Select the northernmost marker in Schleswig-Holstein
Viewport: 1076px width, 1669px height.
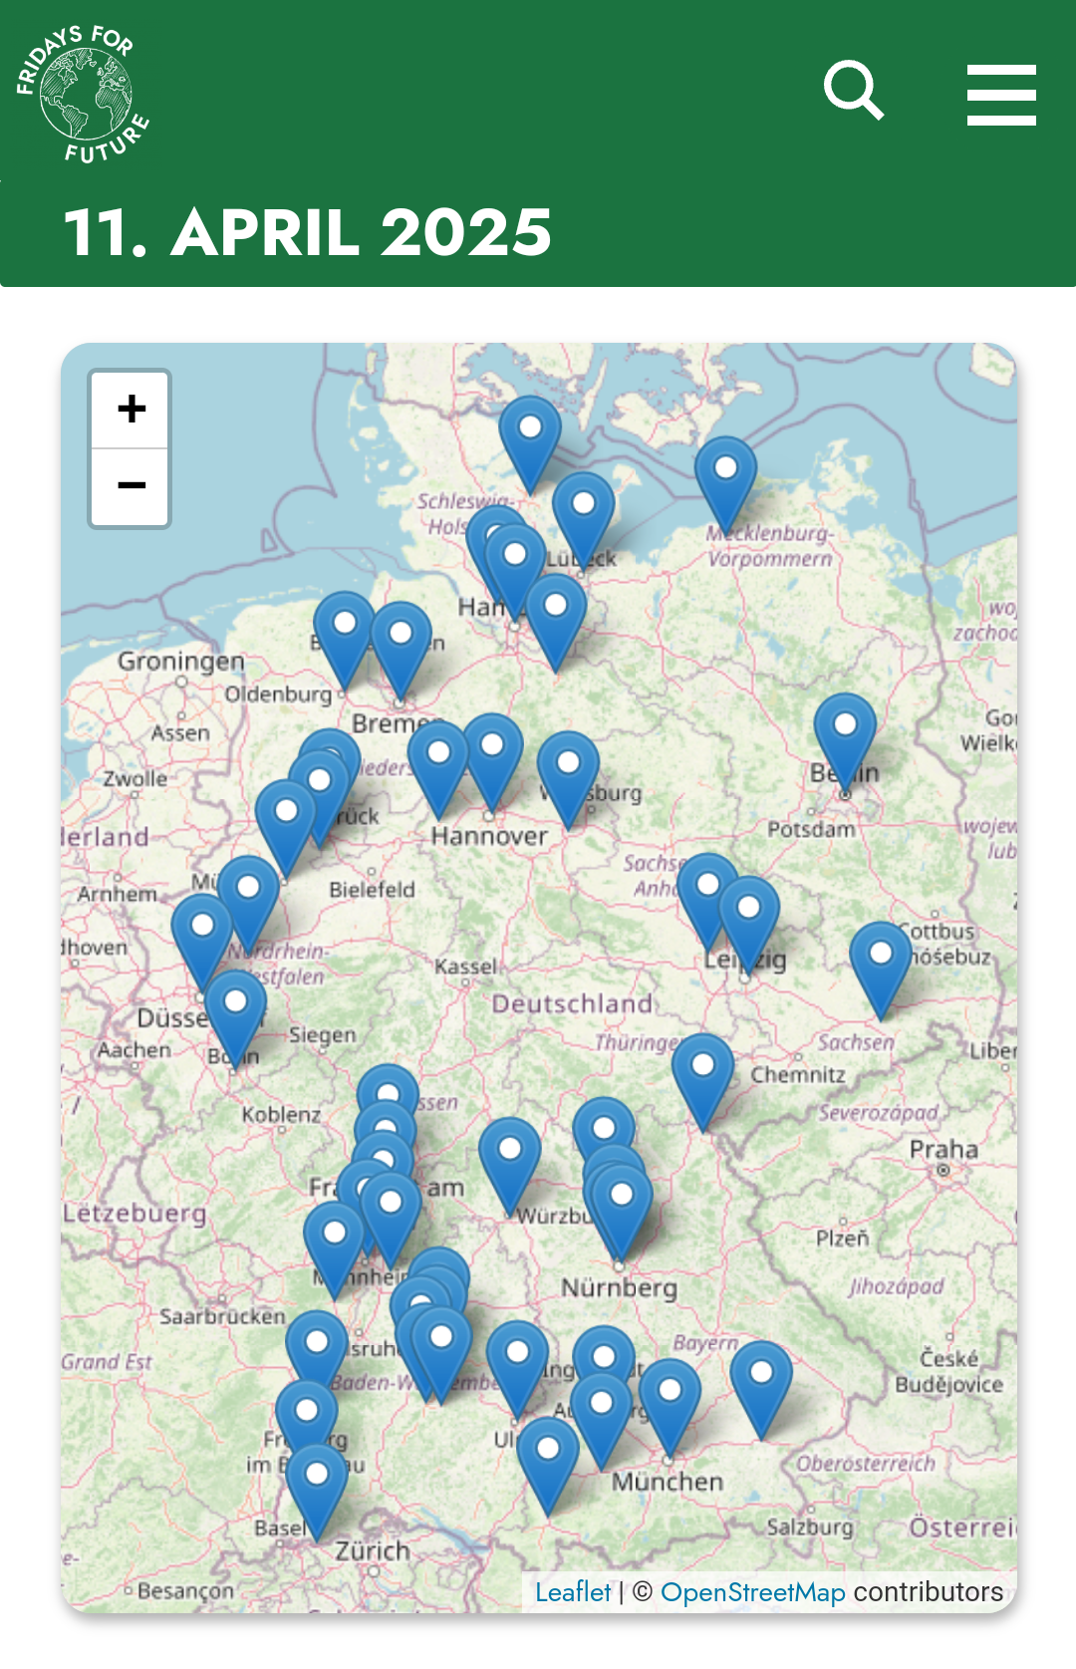530,444
